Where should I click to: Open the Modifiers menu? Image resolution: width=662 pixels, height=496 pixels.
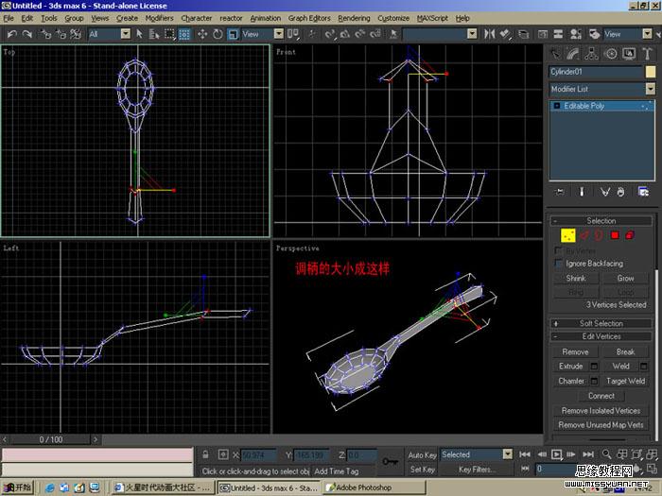tap(159, 18)
